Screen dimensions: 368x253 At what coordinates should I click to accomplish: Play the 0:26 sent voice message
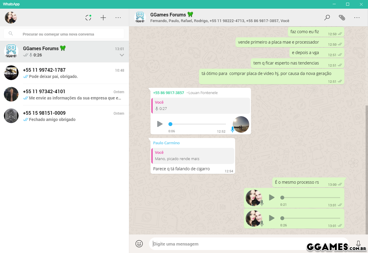(271, 218)
